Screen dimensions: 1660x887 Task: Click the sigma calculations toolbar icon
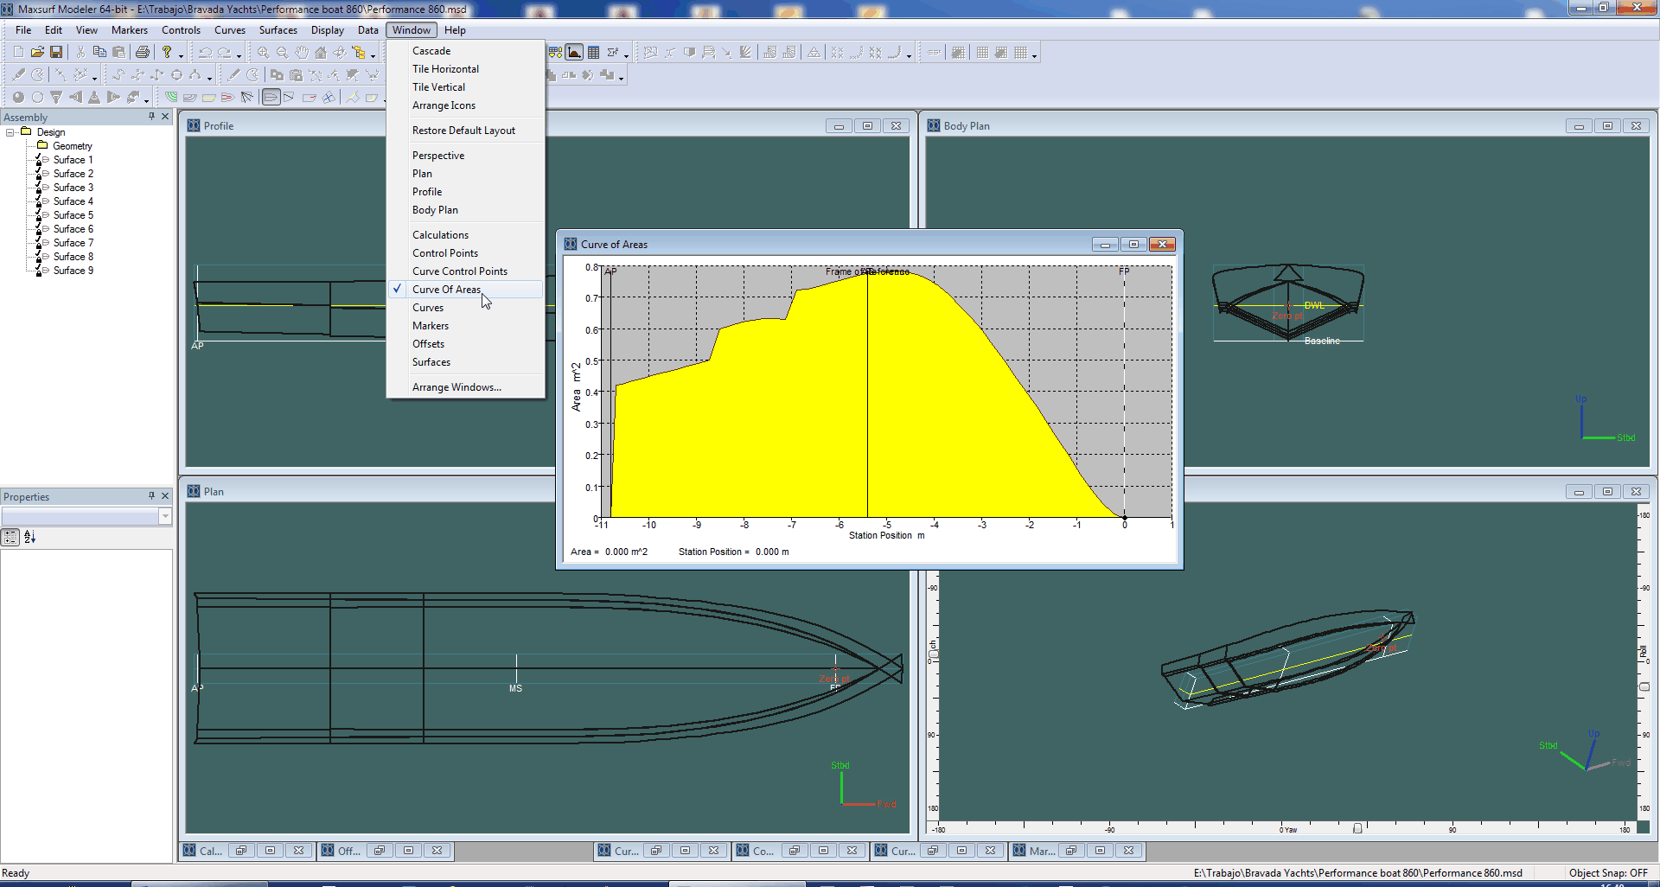click(x=612, y=53)
